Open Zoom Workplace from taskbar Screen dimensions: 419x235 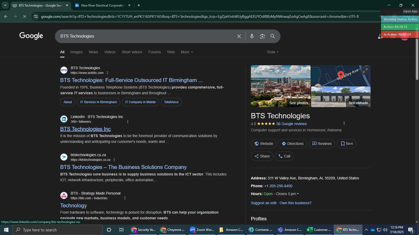202,230
